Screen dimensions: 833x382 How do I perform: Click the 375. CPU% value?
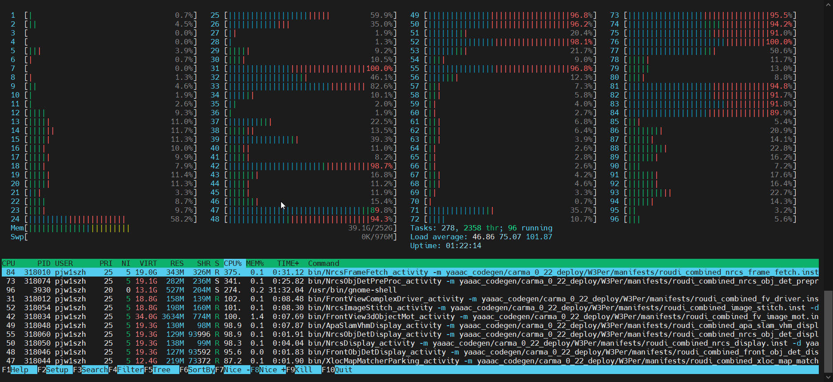[233, 272]
